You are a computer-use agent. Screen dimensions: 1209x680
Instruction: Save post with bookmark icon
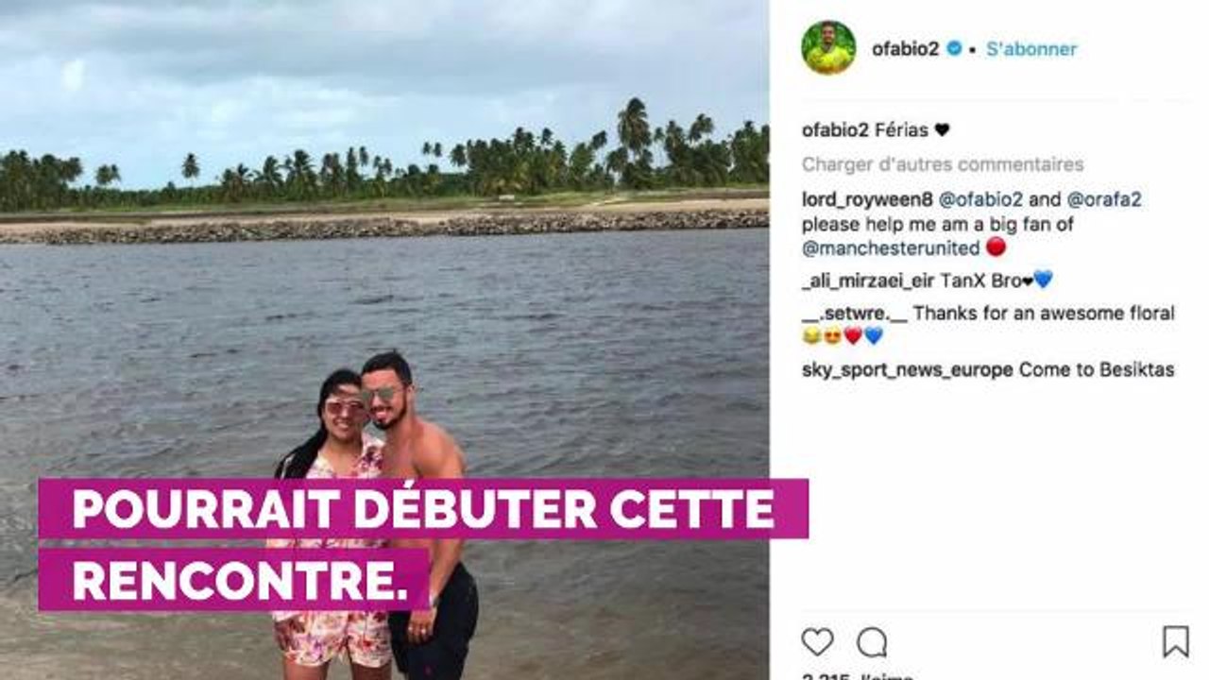(1175, 642)
